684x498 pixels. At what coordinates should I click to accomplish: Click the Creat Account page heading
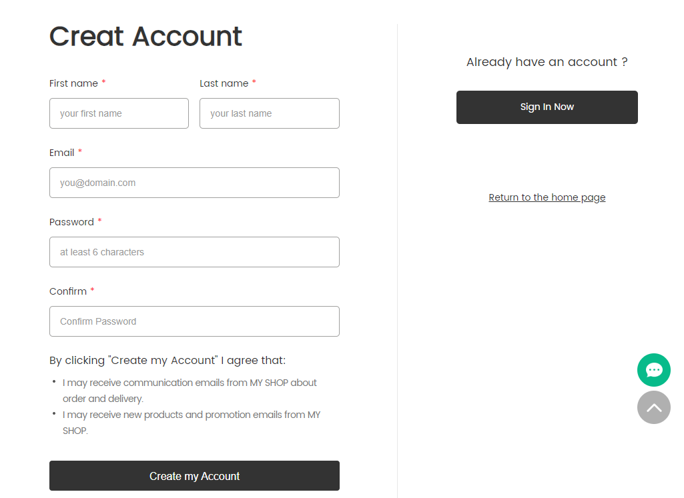[x=145, y=36]
